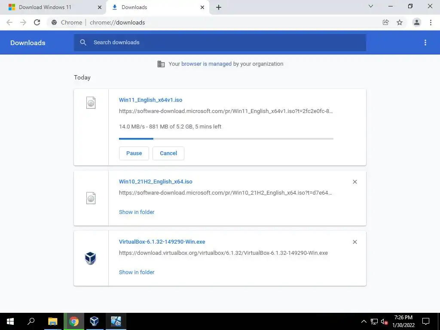The height and width of the screenshot is (330, 440).
Task: Open VirtualBox from the taskbar
Action: [94, 321]
